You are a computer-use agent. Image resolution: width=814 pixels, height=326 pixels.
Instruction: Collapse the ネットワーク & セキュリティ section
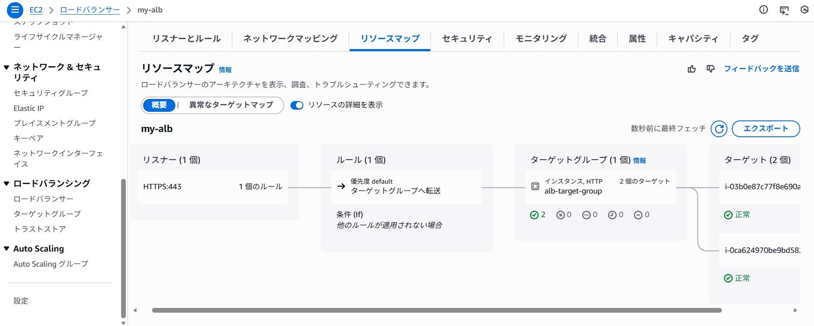tap(6, 67)
